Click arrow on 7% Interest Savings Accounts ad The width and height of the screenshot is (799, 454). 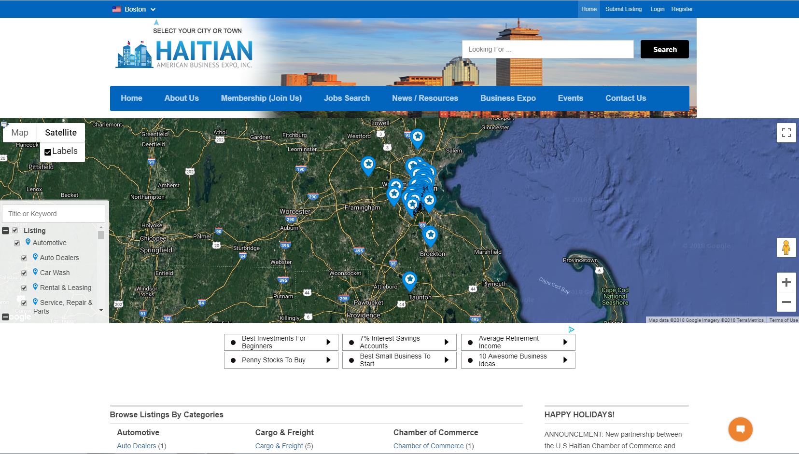click(x=447, y=342)
